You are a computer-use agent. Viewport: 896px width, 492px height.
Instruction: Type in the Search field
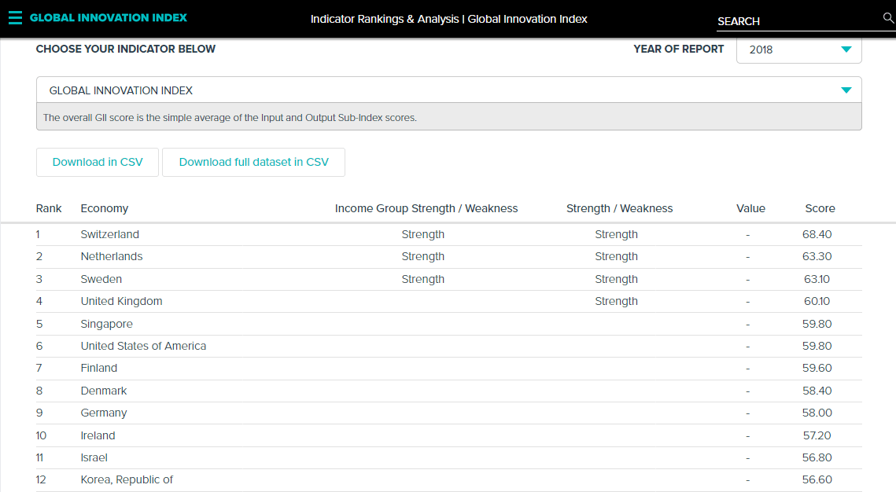[x=795, y=21]
